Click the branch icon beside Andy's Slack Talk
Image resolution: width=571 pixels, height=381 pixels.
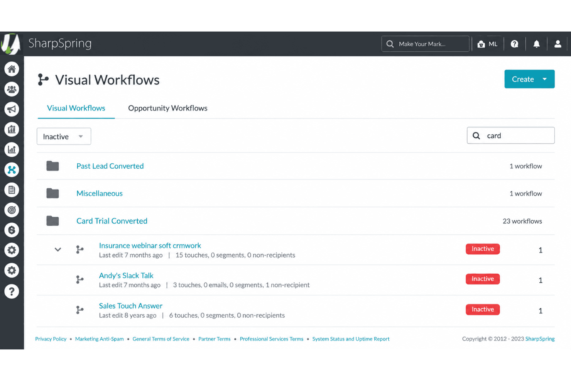pyautogui.click(x=80, y=279)
